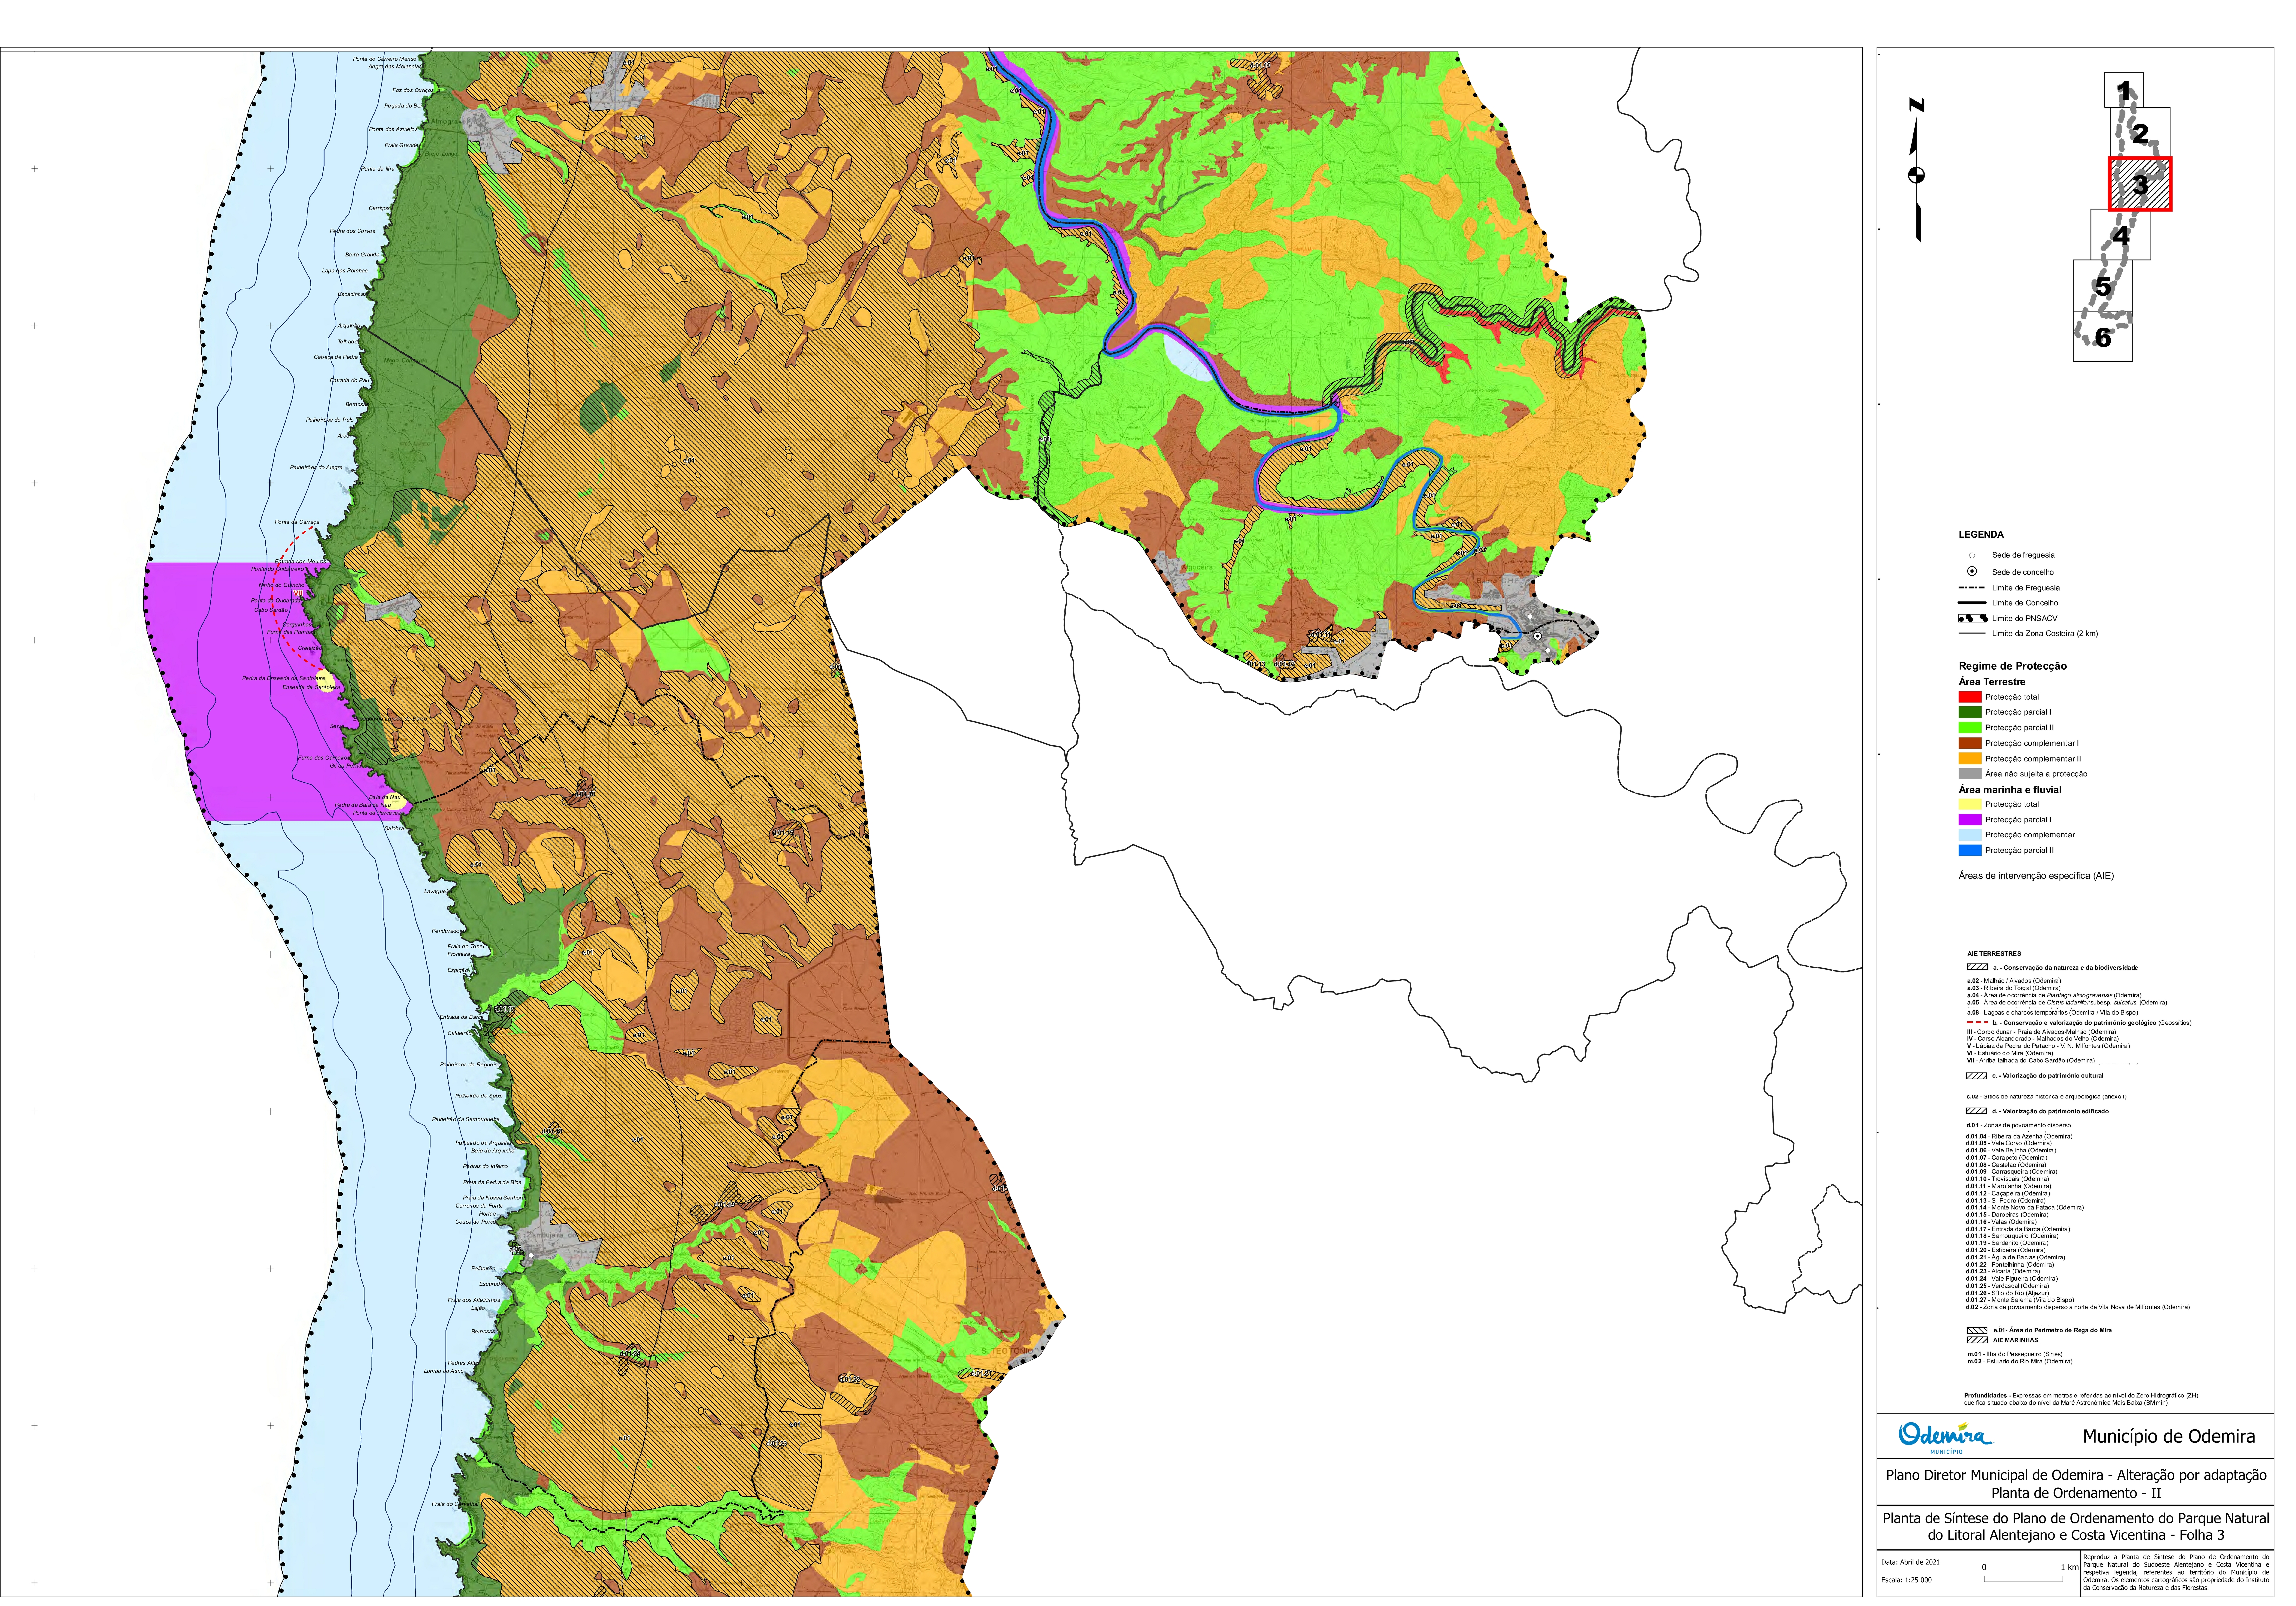Click the 'Cabo Sardão' map label
2296x1606 pixels.
pyautogui.click(x=271, y=610)
